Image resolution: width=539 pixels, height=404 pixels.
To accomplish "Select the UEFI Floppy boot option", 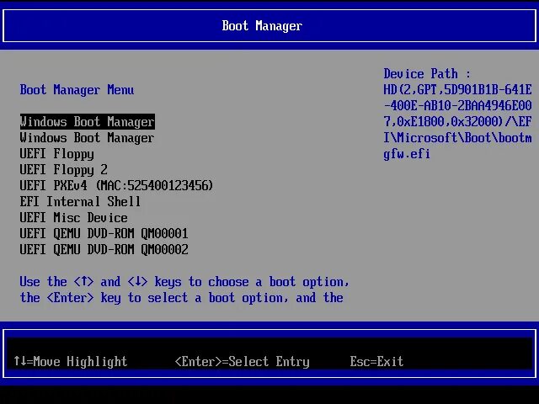I will (x=56, y=154).
